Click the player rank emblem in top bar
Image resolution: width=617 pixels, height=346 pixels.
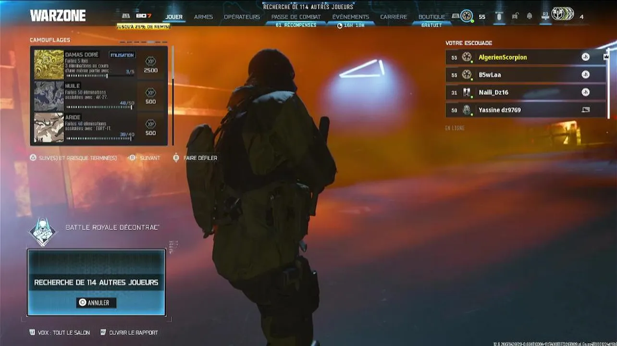point(467,16)
